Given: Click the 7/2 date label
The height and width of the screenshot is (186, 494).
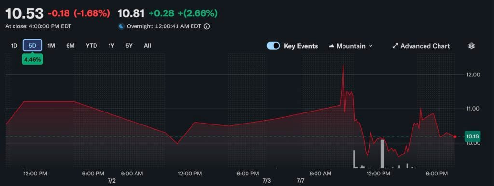Looking at the screenshot, I should coord(111,181).
